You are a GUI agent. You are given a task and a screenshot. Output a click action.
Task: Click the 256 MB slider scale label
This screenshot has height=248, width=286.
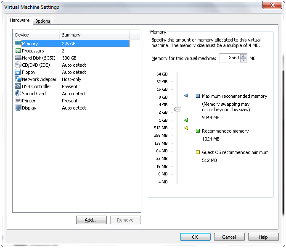pos(161,136)
